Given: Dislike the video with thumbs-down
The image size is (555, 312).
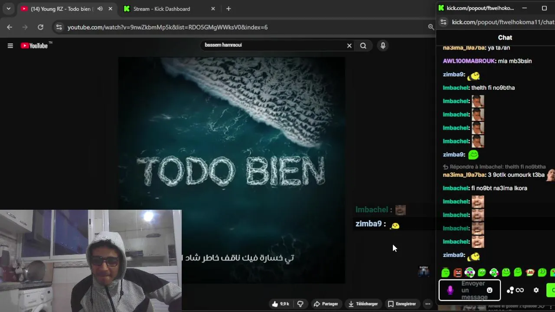Looking at the screenshot, I should click(x=300, y=304).
